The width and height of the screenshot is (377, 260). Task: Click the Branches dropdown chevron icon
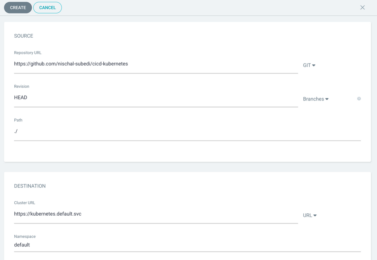click(328, 99)
